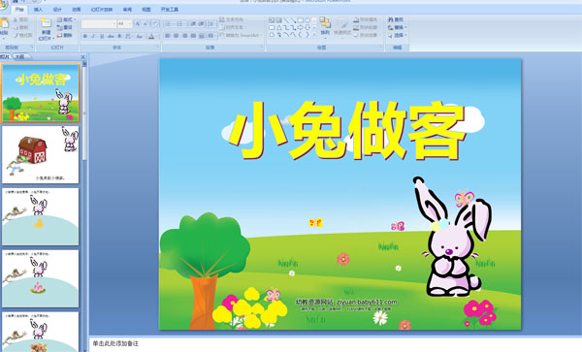Toggle Italic formatting
The width and height of the screenshot is (582, 352).
pos(93,36)
